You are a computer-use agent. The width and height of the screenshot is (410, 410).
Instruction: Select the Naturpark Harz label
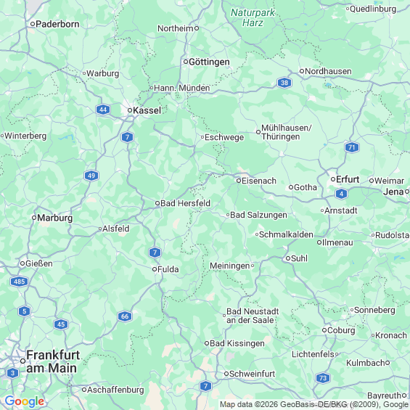253,17
